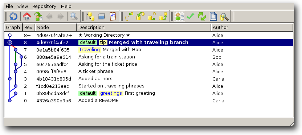Select 'Added a README' row
This screenshot has width=302, height=135.
click(x=149, y=101)
